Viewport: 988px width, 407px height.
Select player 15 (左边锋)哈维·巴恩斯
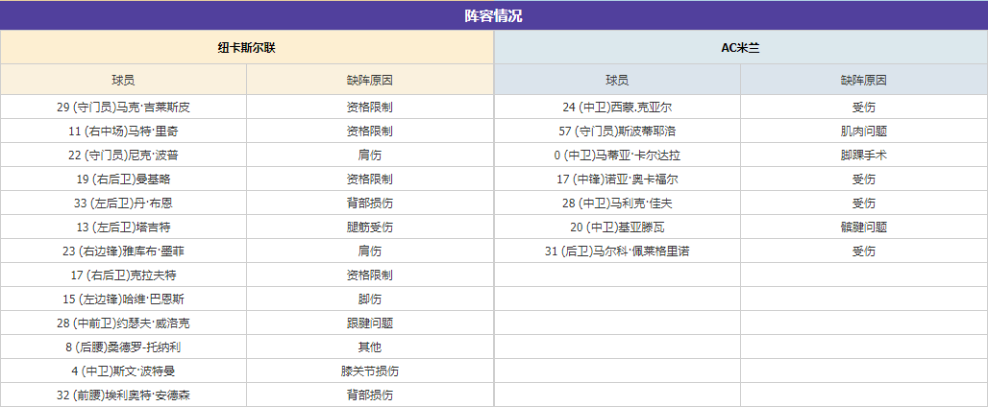pyautogui.click(x=123, y=299)
